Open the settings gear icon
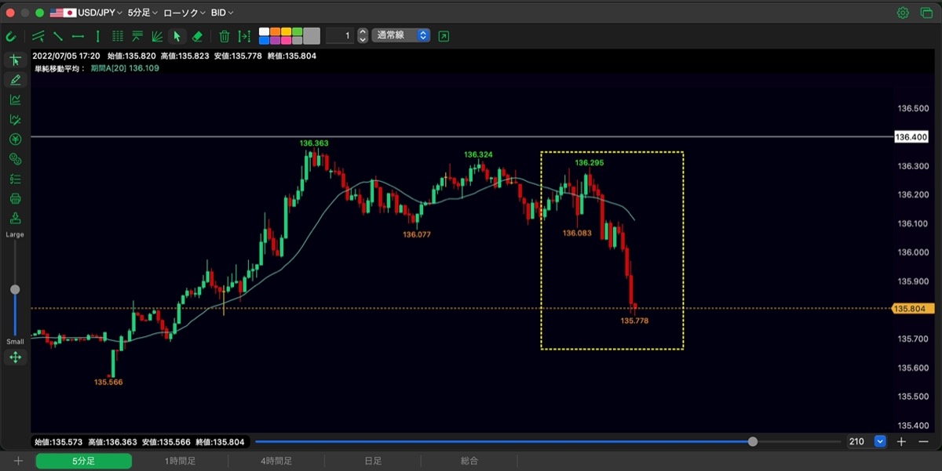 (903, 13)
